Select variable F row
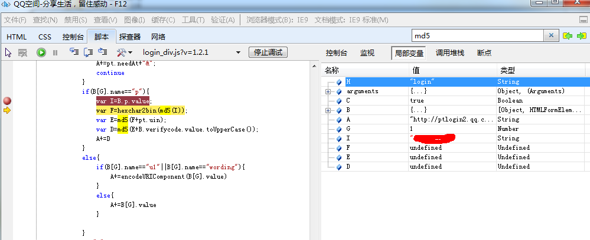 click(x=456, y=147)
